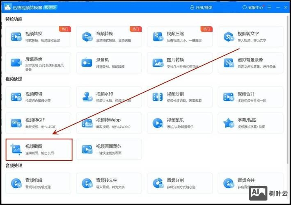
Task: Click the 热门 badge on 音频转换
Action: (x=136, y=29)
